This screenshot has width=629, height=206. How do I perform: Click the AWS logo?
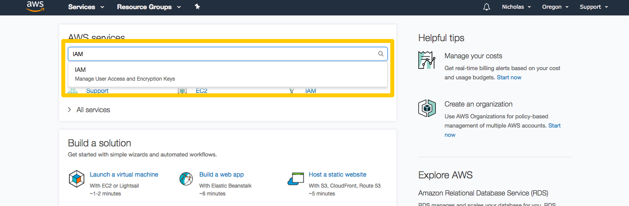point(35,6)
